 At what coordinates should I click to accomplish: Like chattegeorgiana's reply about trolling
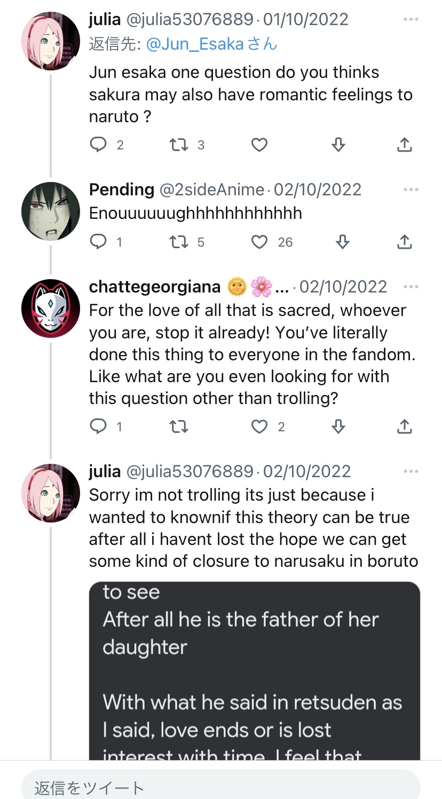click(x=259, y=426)
